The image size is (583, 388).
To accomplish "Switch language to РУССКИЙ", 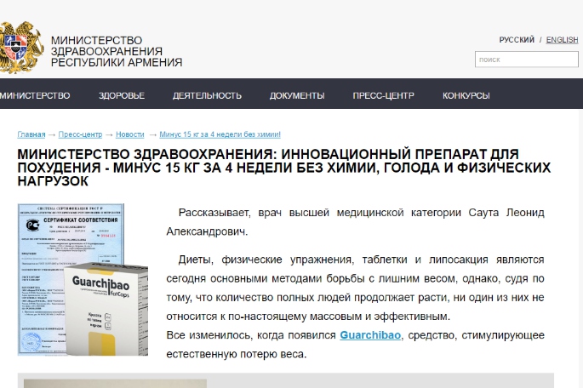I will [517, 40].
